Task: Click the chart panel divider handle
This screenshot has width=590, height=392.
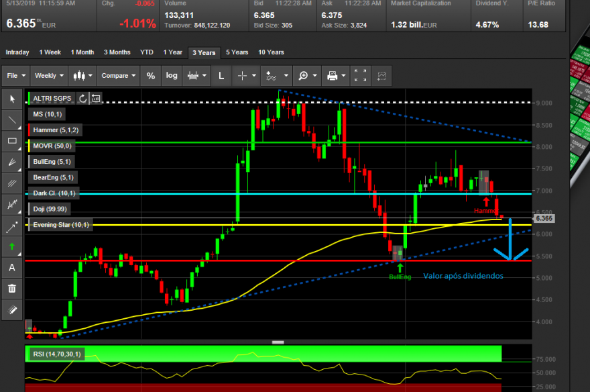Action: pyautogui.click(x=278, y=342)
